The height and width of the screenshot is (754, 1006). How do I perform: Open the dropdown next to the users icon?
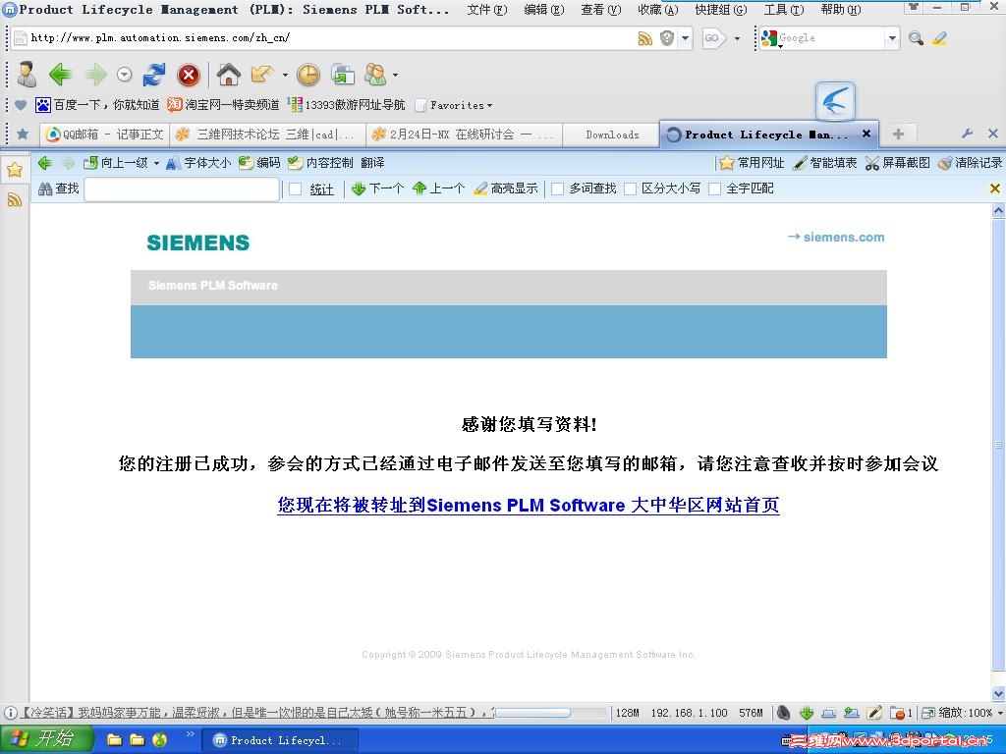pos(395,75)
